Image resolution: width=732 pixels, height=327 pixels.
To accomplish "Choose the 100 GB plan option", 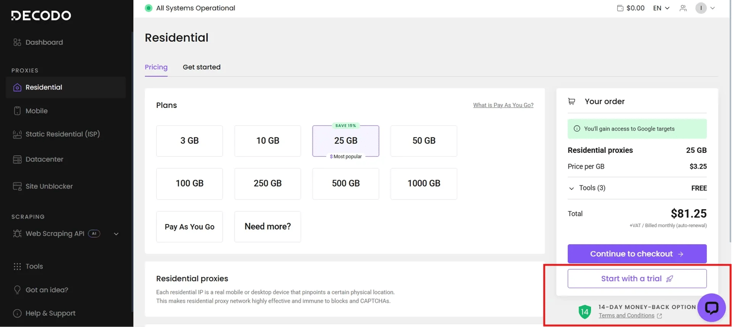I will coord(189,184).
